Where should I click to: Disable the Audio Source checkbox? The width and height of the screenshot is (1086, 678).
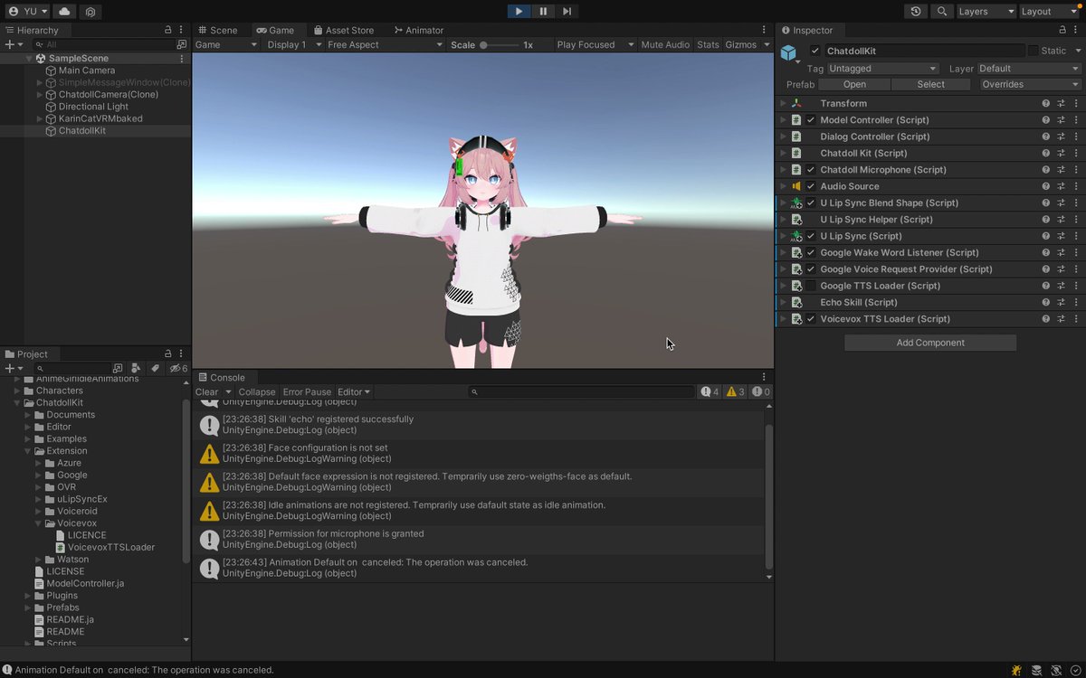(811, 186)
